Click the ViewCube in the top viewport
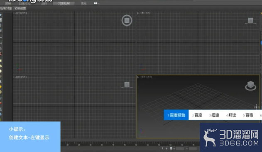 pyautogui.click(x=127, y=21)
